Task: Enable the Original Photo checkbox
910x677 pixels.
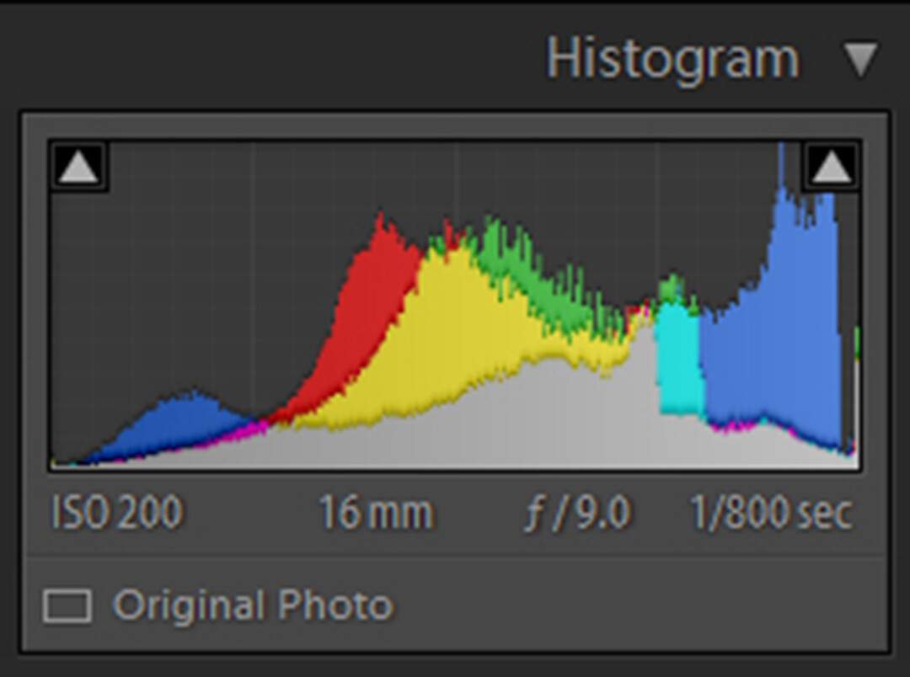Action: tap(67, 606)
